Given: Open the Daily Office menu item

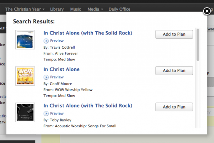Looking at the screenshot, I should [x=119, y=9].
